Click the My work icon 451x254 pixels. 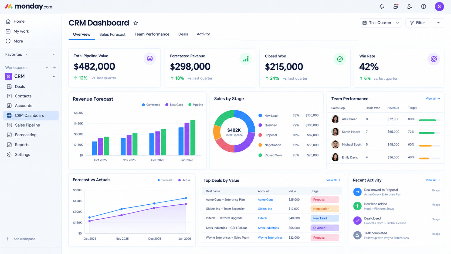[8, 31]
